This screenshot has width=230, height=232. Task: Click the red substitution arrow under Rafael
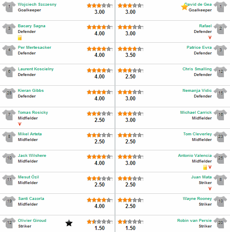(210, 37)
